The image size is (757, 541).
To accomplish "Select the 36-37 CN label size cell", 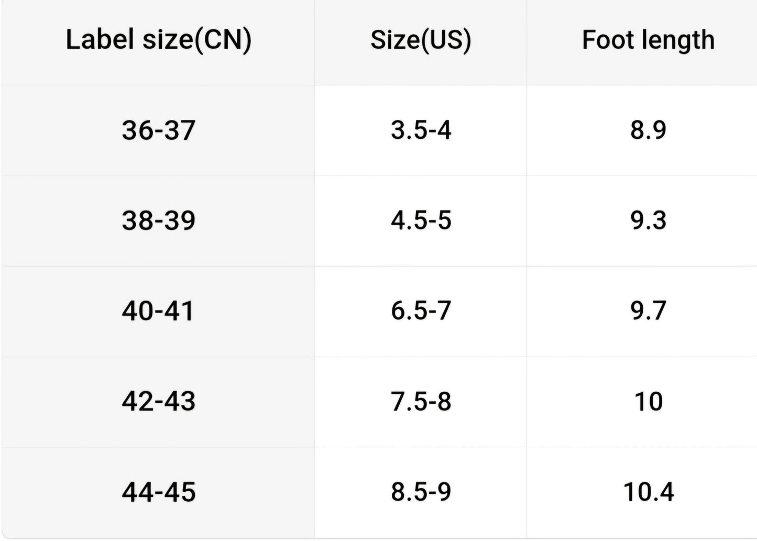I will [158, 130].
